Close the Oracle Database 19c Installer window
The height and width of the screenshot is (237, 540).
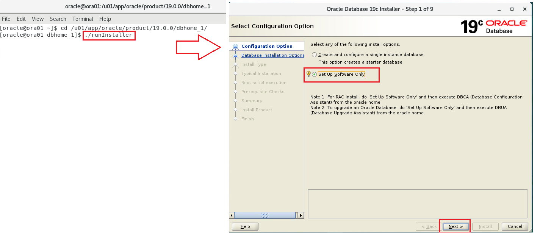point(524,9)
